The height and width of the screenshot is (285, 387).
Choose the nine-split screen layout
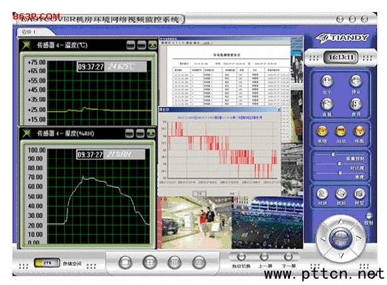pos(174,262)
